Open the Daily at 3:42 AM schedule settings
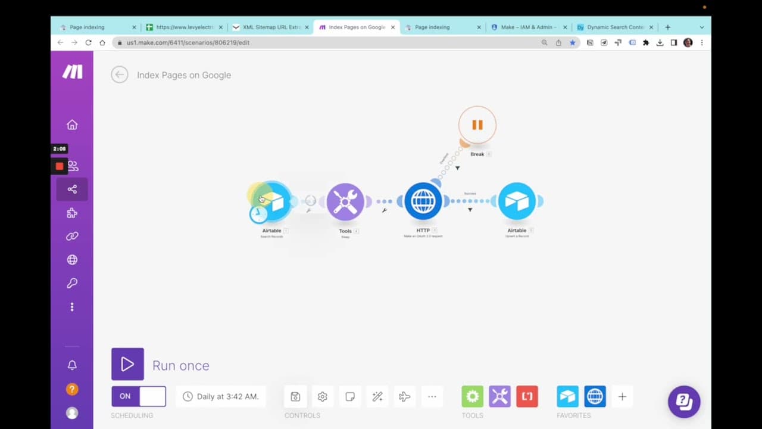762x429 pixels. coord(220,396)
